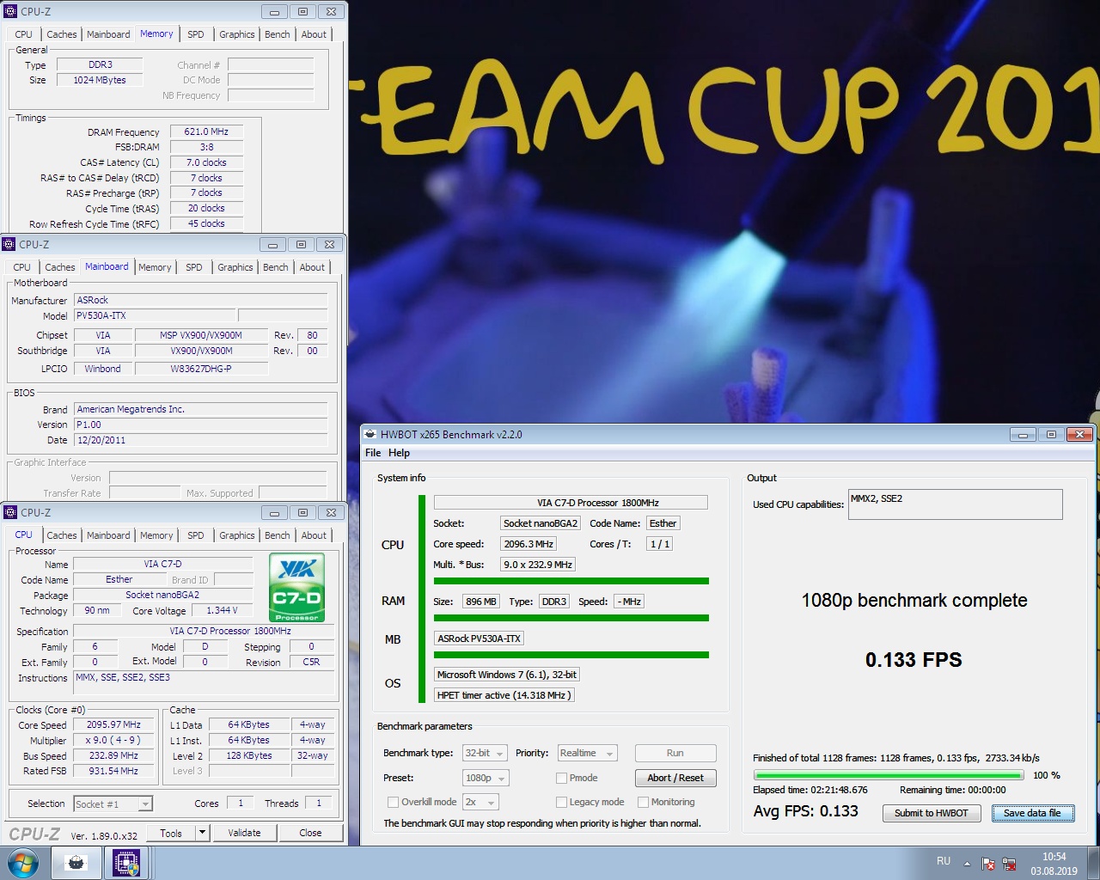Image resolution: width=1100 pixels, height=880 pixels.
Task: Click the DRAM Frequency value 621.0 MHz
Action: [206, 131]
